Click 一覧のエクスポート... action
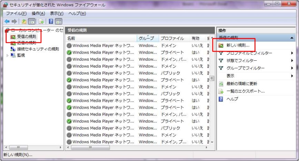Screen dimensions: 299x161 (x=246, y=91)
